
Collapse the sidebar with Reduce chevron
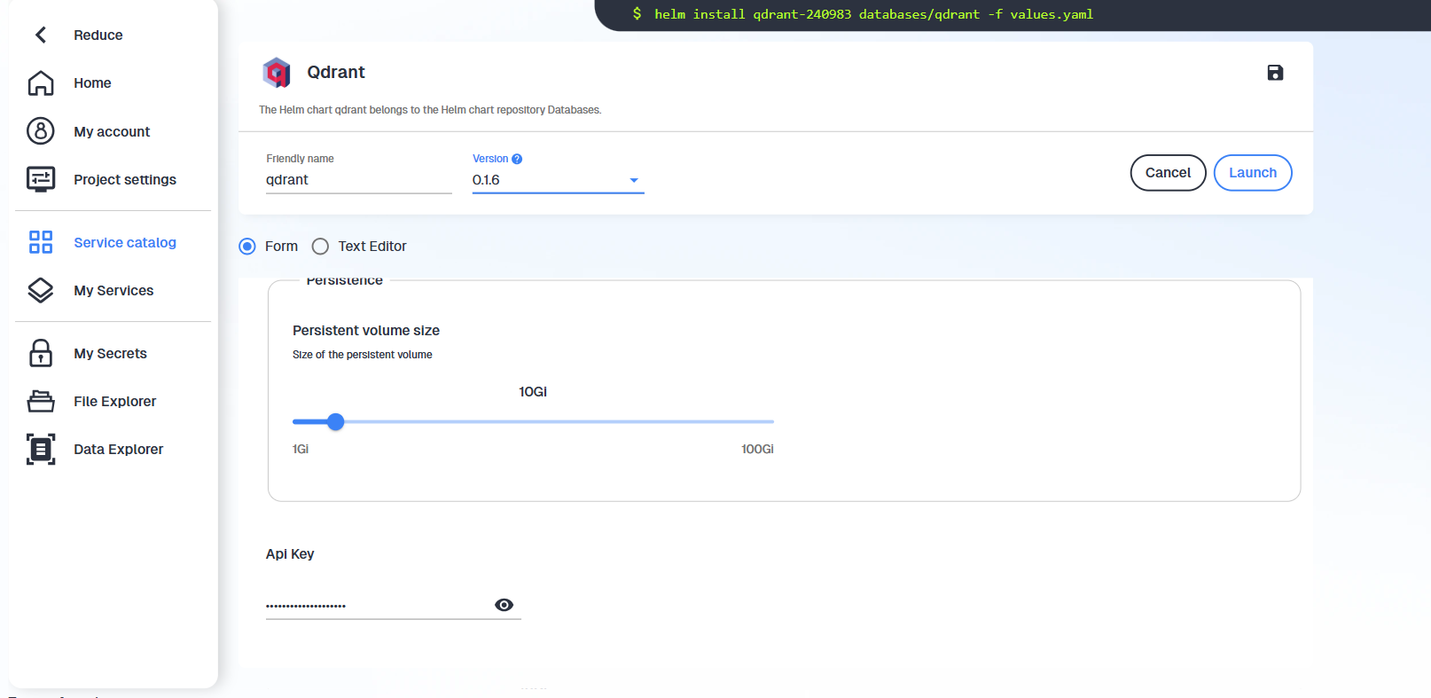[41, 35]
